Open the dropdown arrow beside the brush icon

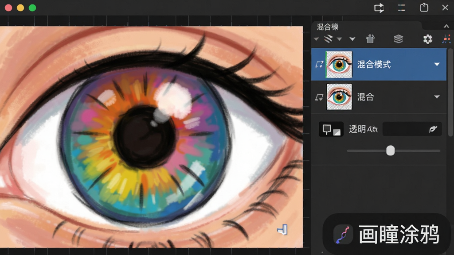pos(339,39)
